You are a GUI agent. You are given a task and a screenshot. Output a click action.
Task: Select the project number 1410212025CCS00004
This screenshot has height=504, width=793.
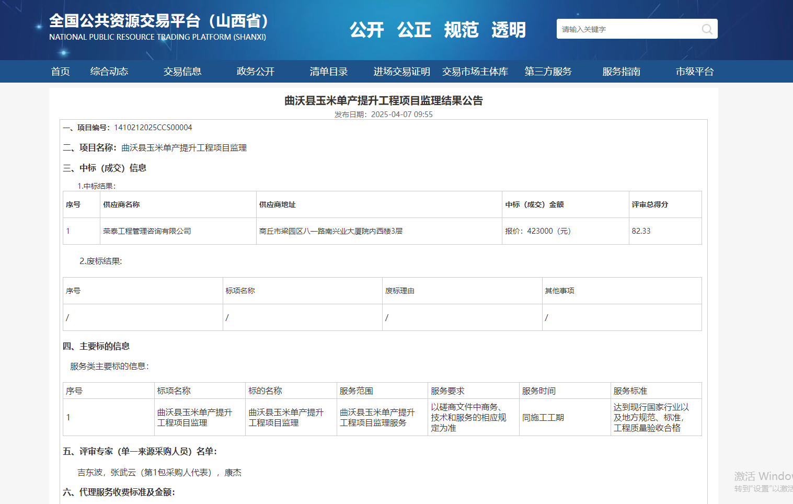tap(153, 128)
